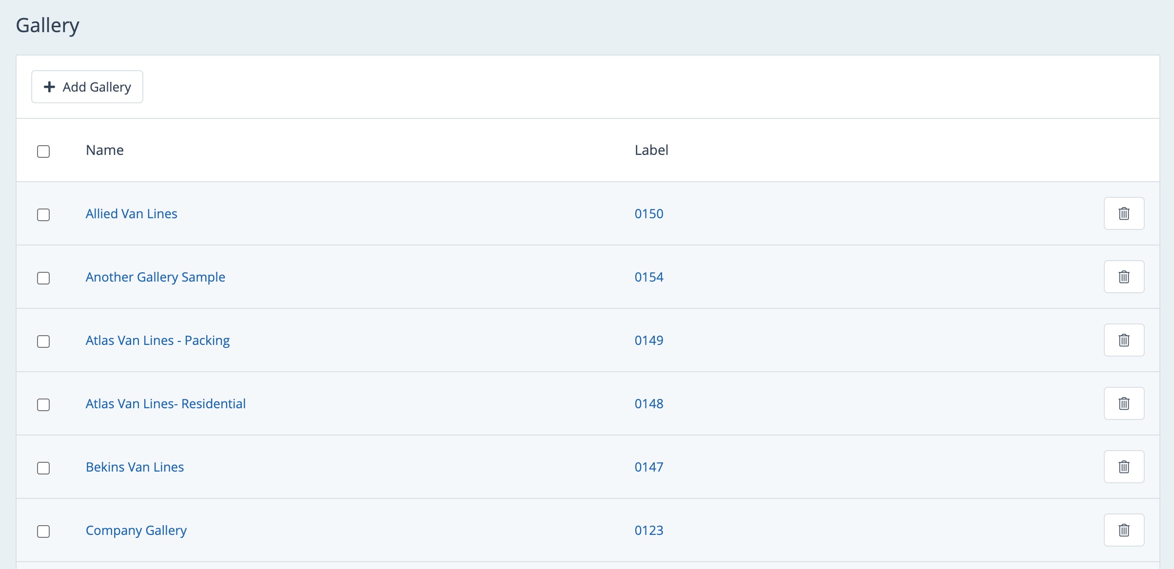1174x569 pixels.
Task: Select Bekins Van Lines row checkbox
Action: (x=43, y=468)
